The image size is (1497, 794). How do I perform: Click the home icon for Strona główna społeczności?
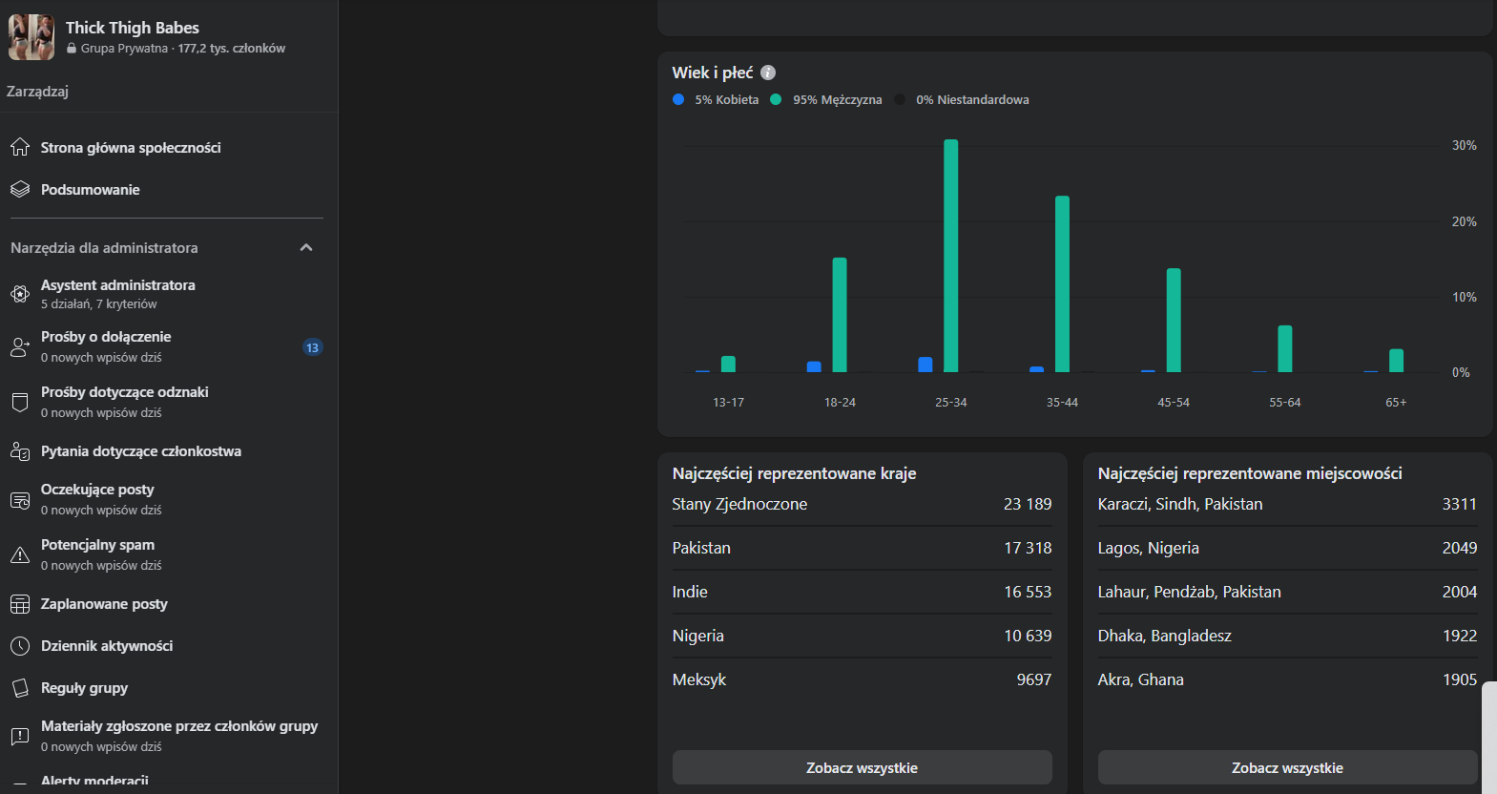tap(20, 148)
